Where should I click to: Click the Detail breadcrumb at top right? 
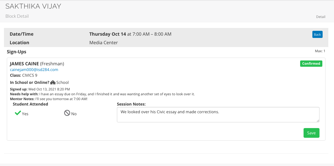point(321,17)
